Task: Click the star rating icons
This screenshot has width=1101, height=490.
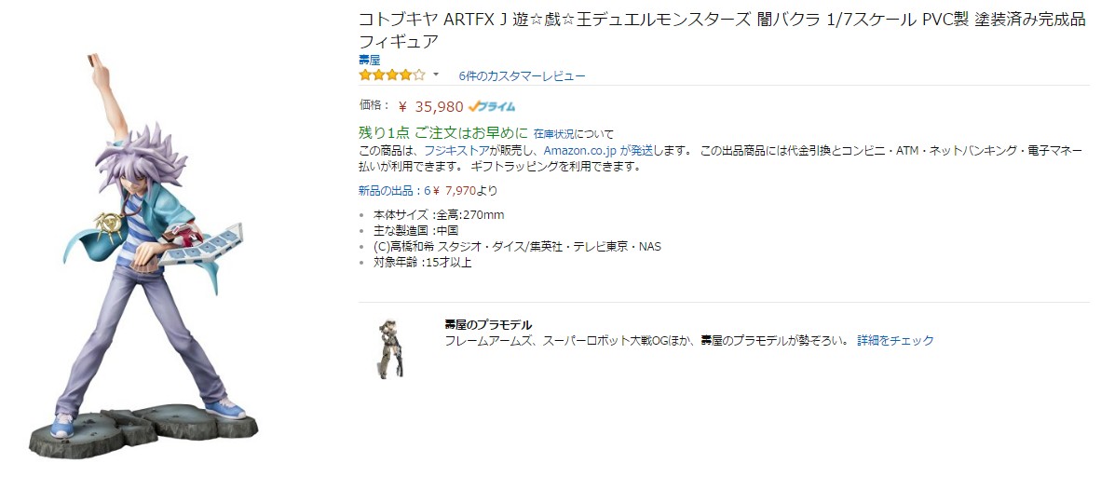Action: 392,75
